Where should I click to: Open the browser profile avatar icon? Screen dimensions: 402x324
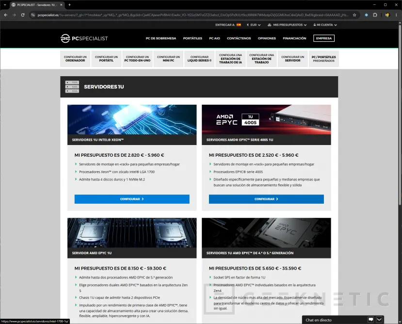[387, 15]
